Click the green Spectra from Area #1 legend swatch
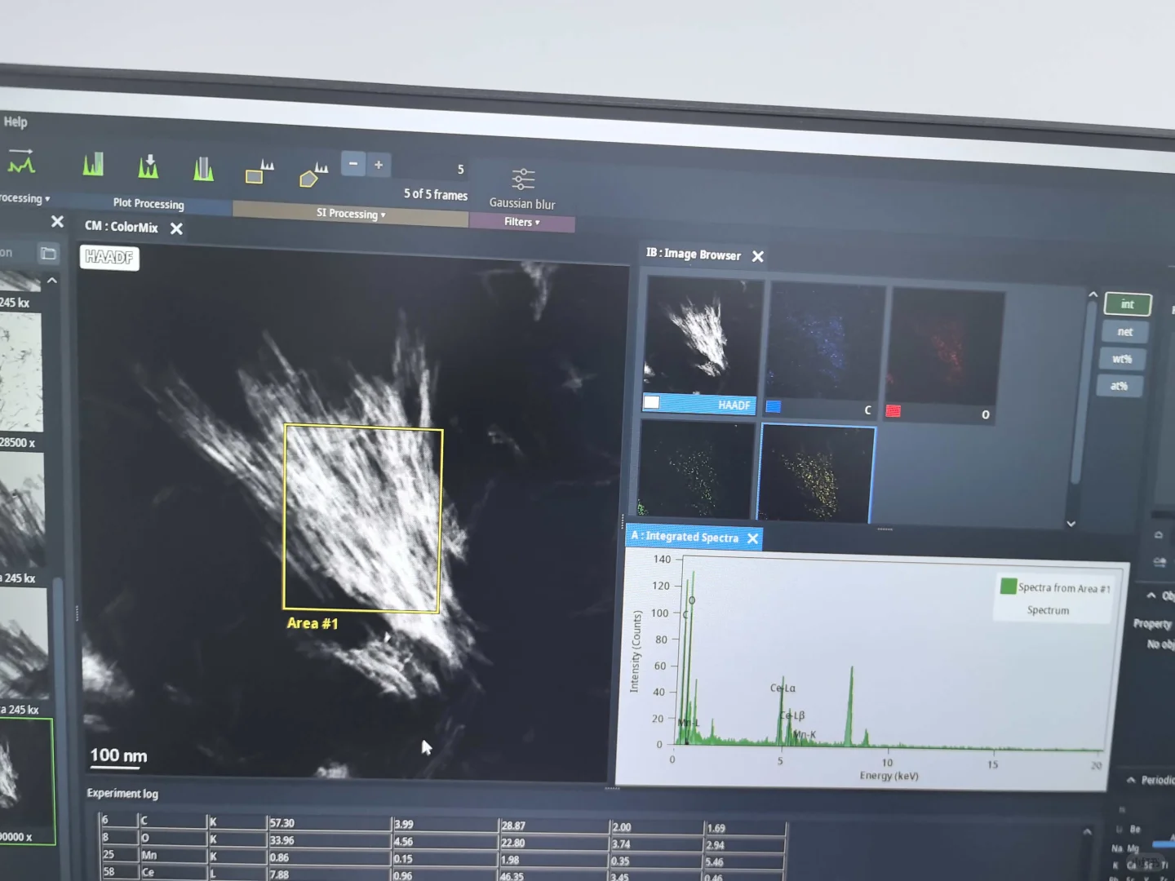 [x=1009, y=586]
